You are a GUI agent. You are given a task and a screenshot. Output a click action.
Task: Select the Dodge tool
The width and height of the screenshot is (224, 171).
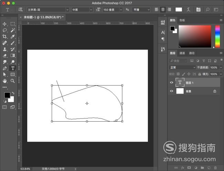12,62
